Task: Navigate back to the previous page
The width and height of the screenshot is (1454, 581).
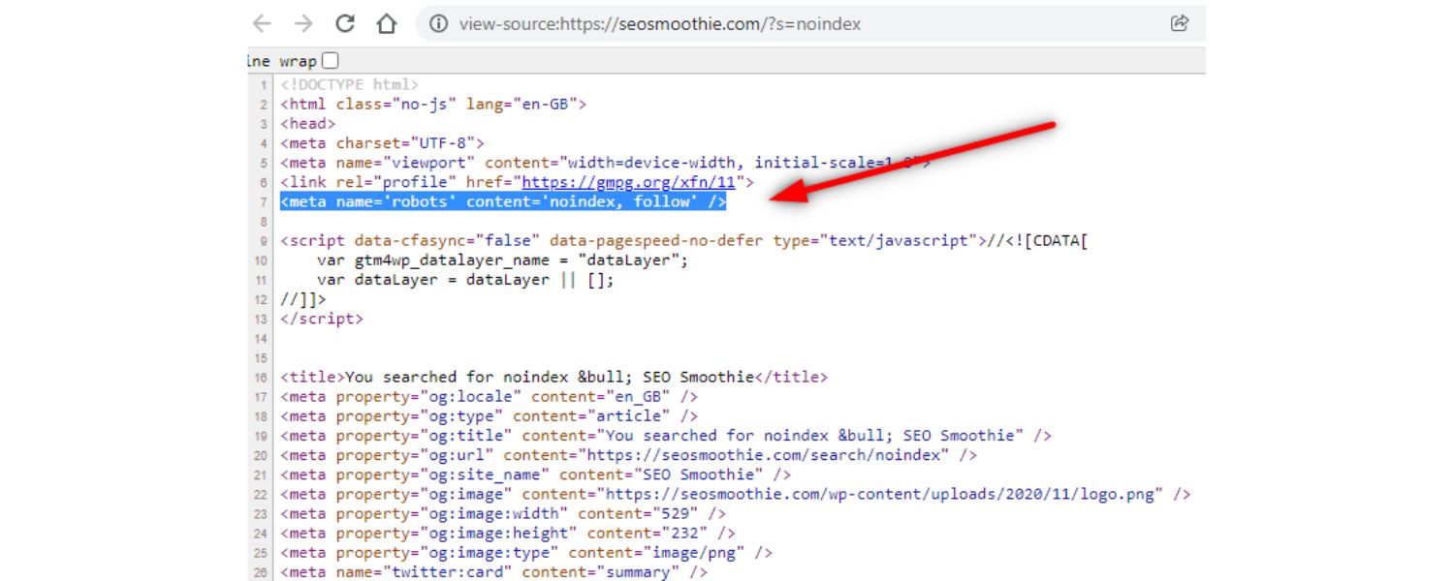Action: coord(261,23)
